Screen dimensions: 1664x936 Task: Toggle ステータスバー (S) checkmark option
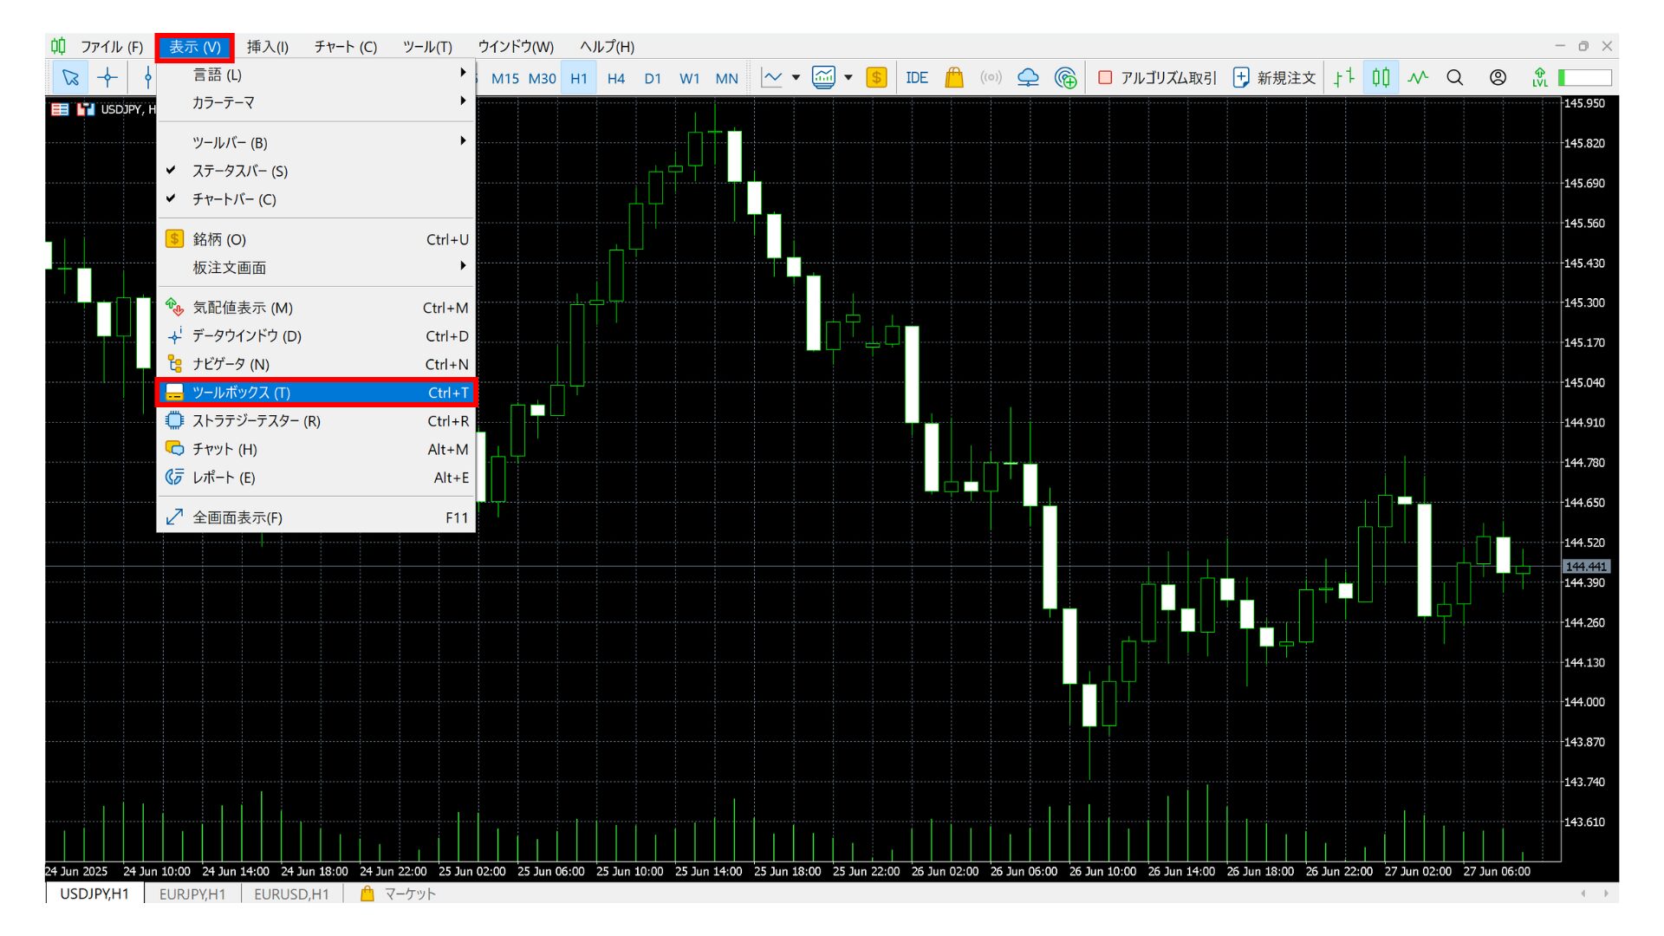click(239, 171)
